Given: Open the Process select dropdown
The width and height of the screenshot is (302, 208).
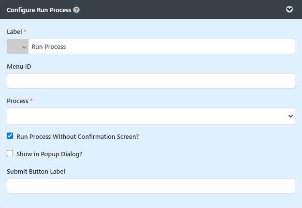Looking at the screenshot, I should (151, 116).
